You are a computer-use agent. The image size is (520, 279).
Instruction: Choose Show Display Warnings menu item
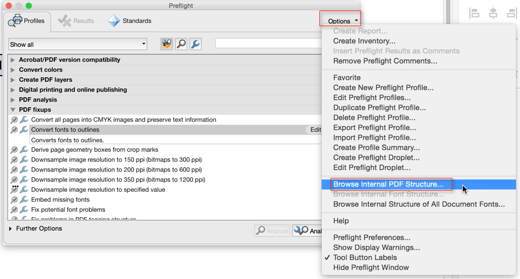point(418,247)
